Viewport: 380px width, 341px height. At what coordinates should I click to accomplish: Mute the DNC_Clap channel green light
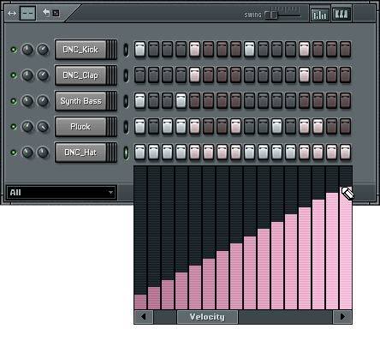coord(14,75)
